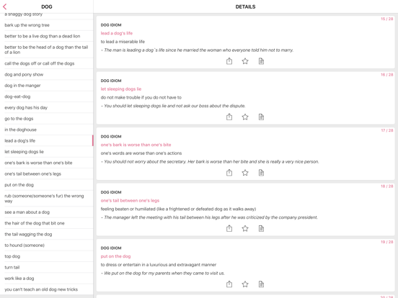Open note icon for 'one's tail between' card

[261, 228]
